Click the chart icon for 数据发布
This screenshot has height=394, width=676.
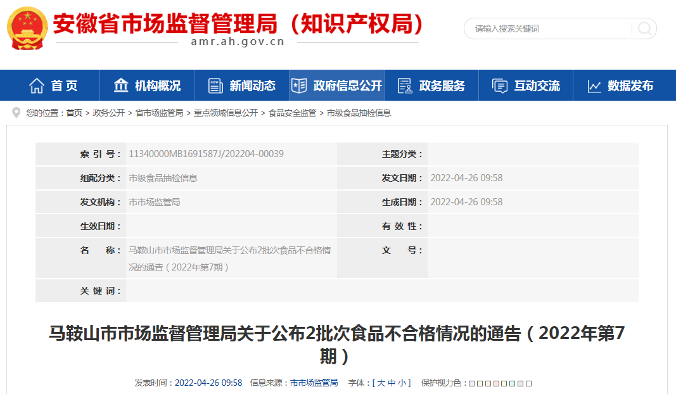pos(594,86)
